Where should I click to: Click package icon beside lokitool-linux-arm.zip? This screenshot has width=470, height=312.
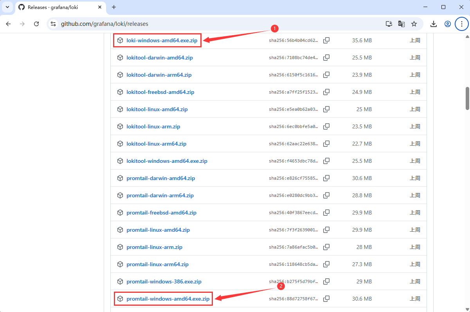(x=120, y=126)
